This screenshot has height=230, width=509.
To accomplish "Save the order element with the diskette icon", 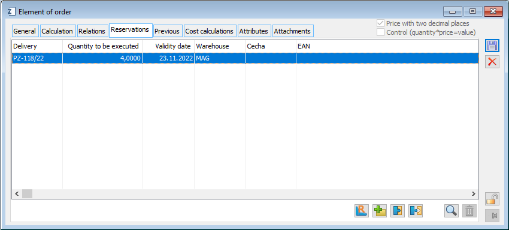I will coord(492,46).
